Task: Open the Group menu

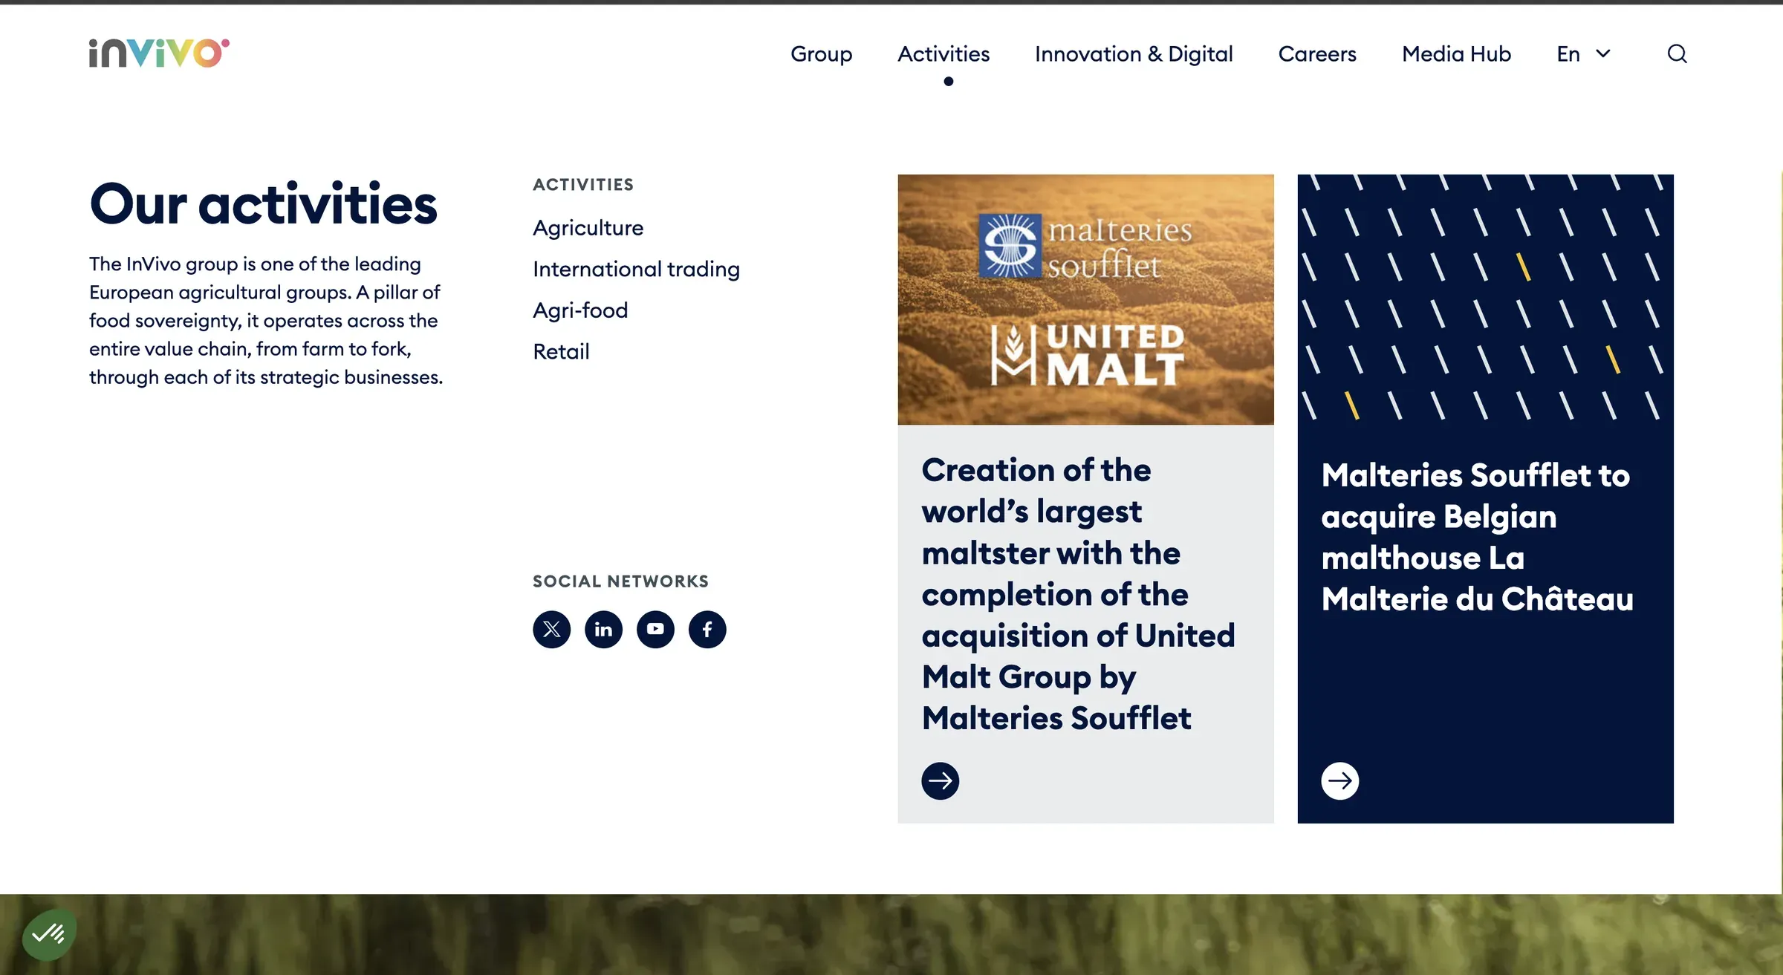Action: 821,54
